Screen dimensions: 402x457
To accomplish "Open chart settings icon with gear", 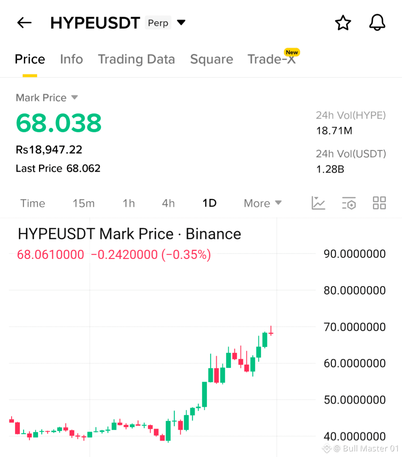I will 349,203.
